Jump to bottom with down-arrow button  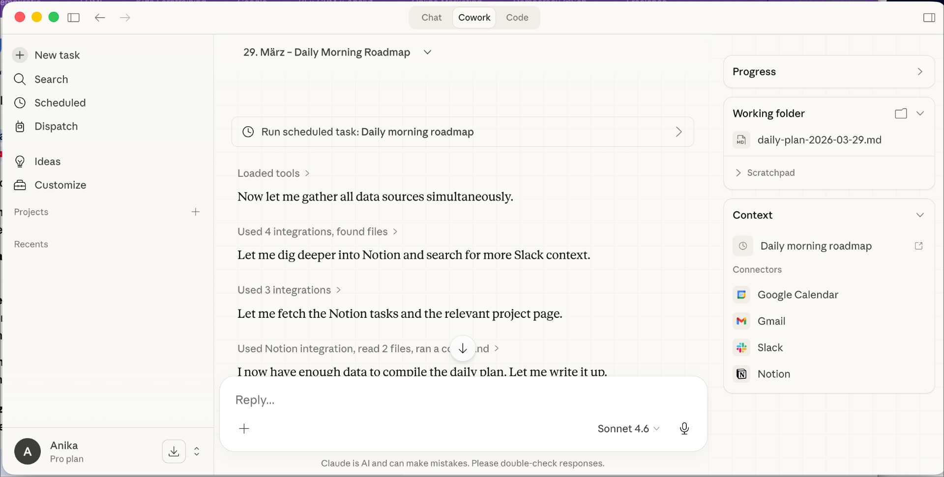(x=463, y=348)
